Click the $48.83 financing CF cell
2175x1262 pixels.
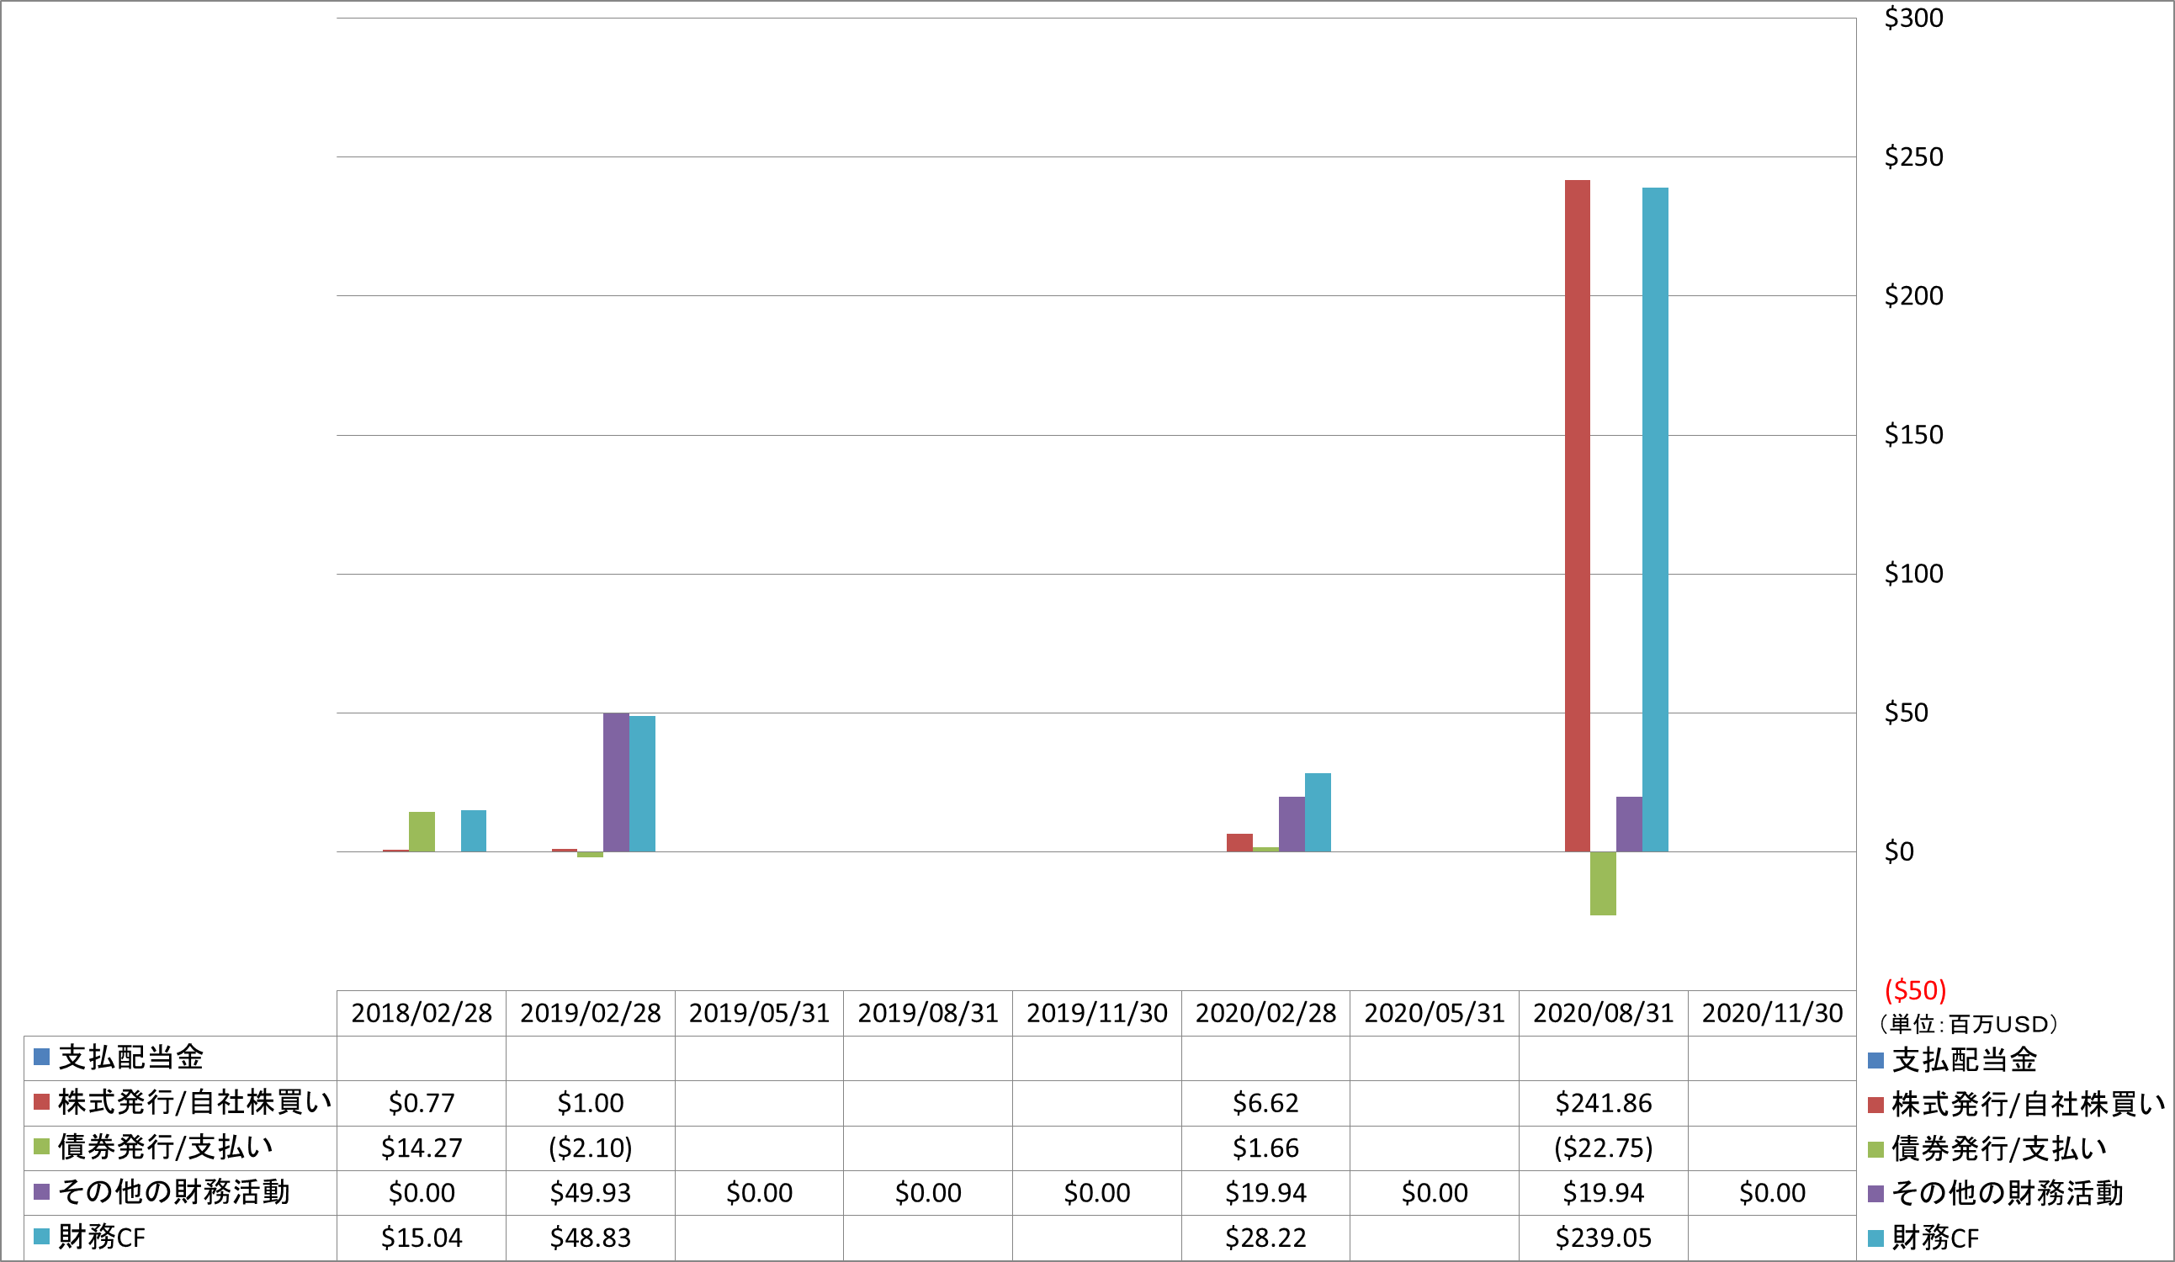coord(591,1238)
